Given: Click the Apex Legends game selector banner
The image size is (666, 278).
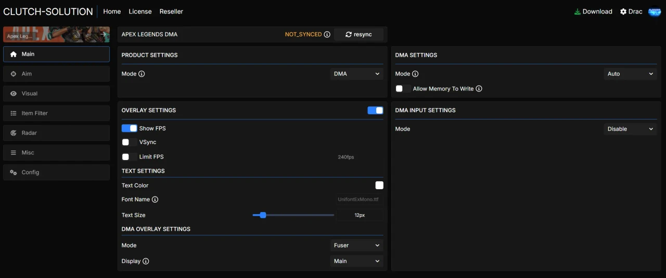Looking at the screenshot, I should [x=56, y=34].
